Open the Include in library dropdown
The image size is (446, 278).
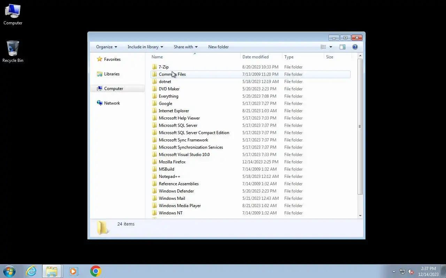coord(145,47)
